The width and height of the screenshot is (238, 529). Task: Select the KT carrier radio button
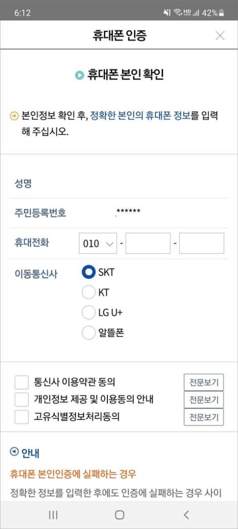pyautogui.click(x=89, y=292)
